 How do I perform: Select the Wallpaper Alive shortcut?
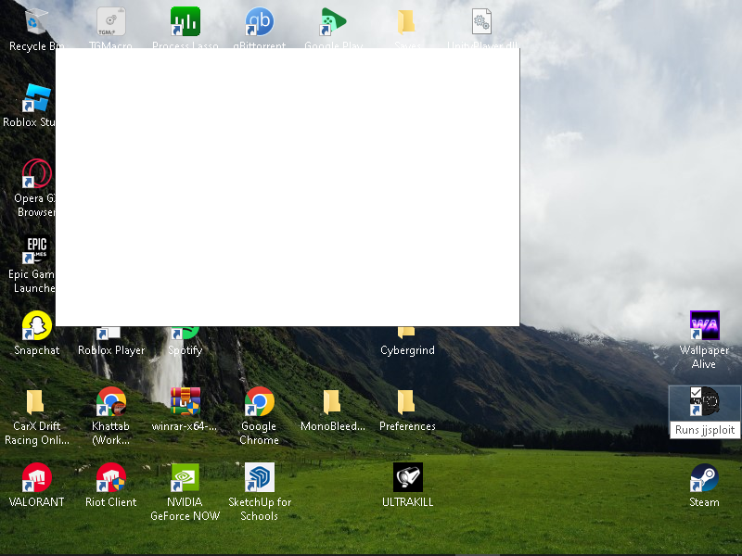click(x=704, y=326)
